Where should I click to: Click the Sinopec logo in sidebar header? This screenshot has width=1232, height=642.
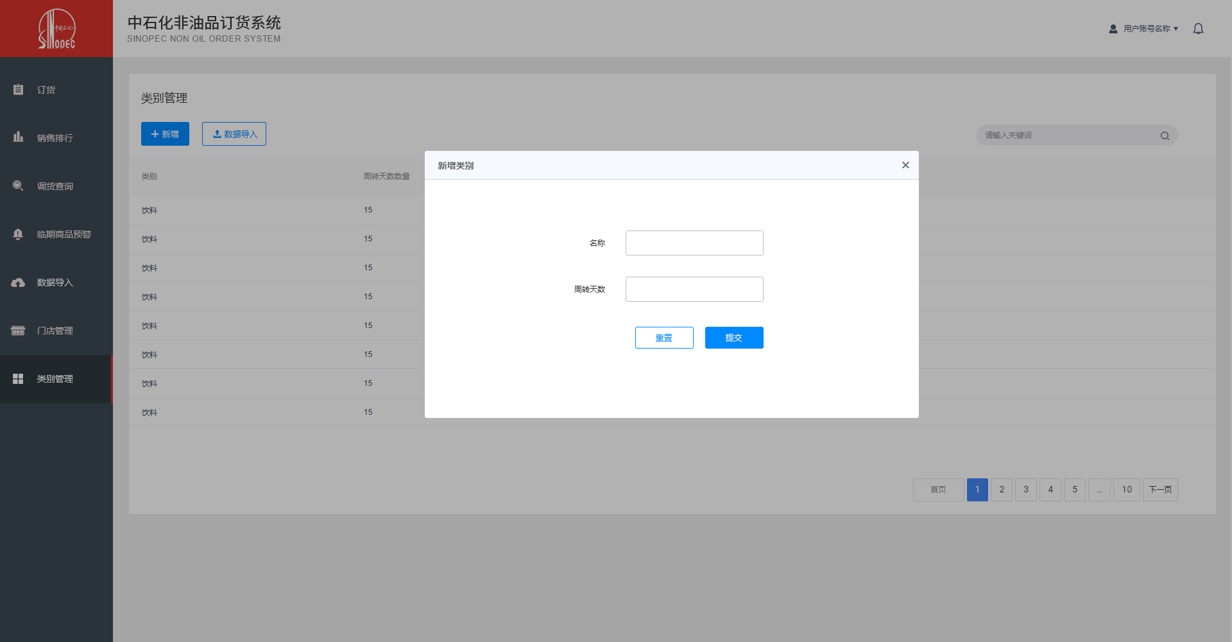click(x=56, y=29)
